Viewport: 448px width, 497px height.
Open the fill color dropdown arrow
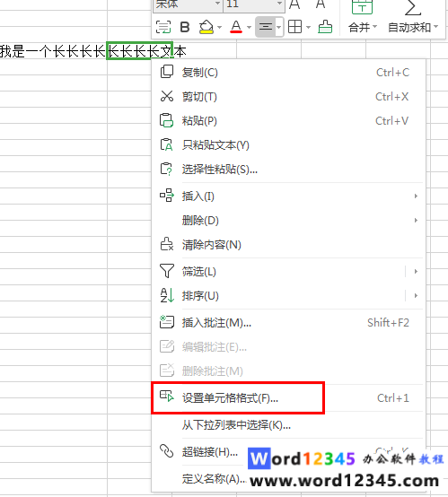pyautogui.click(x=219, y=27)
